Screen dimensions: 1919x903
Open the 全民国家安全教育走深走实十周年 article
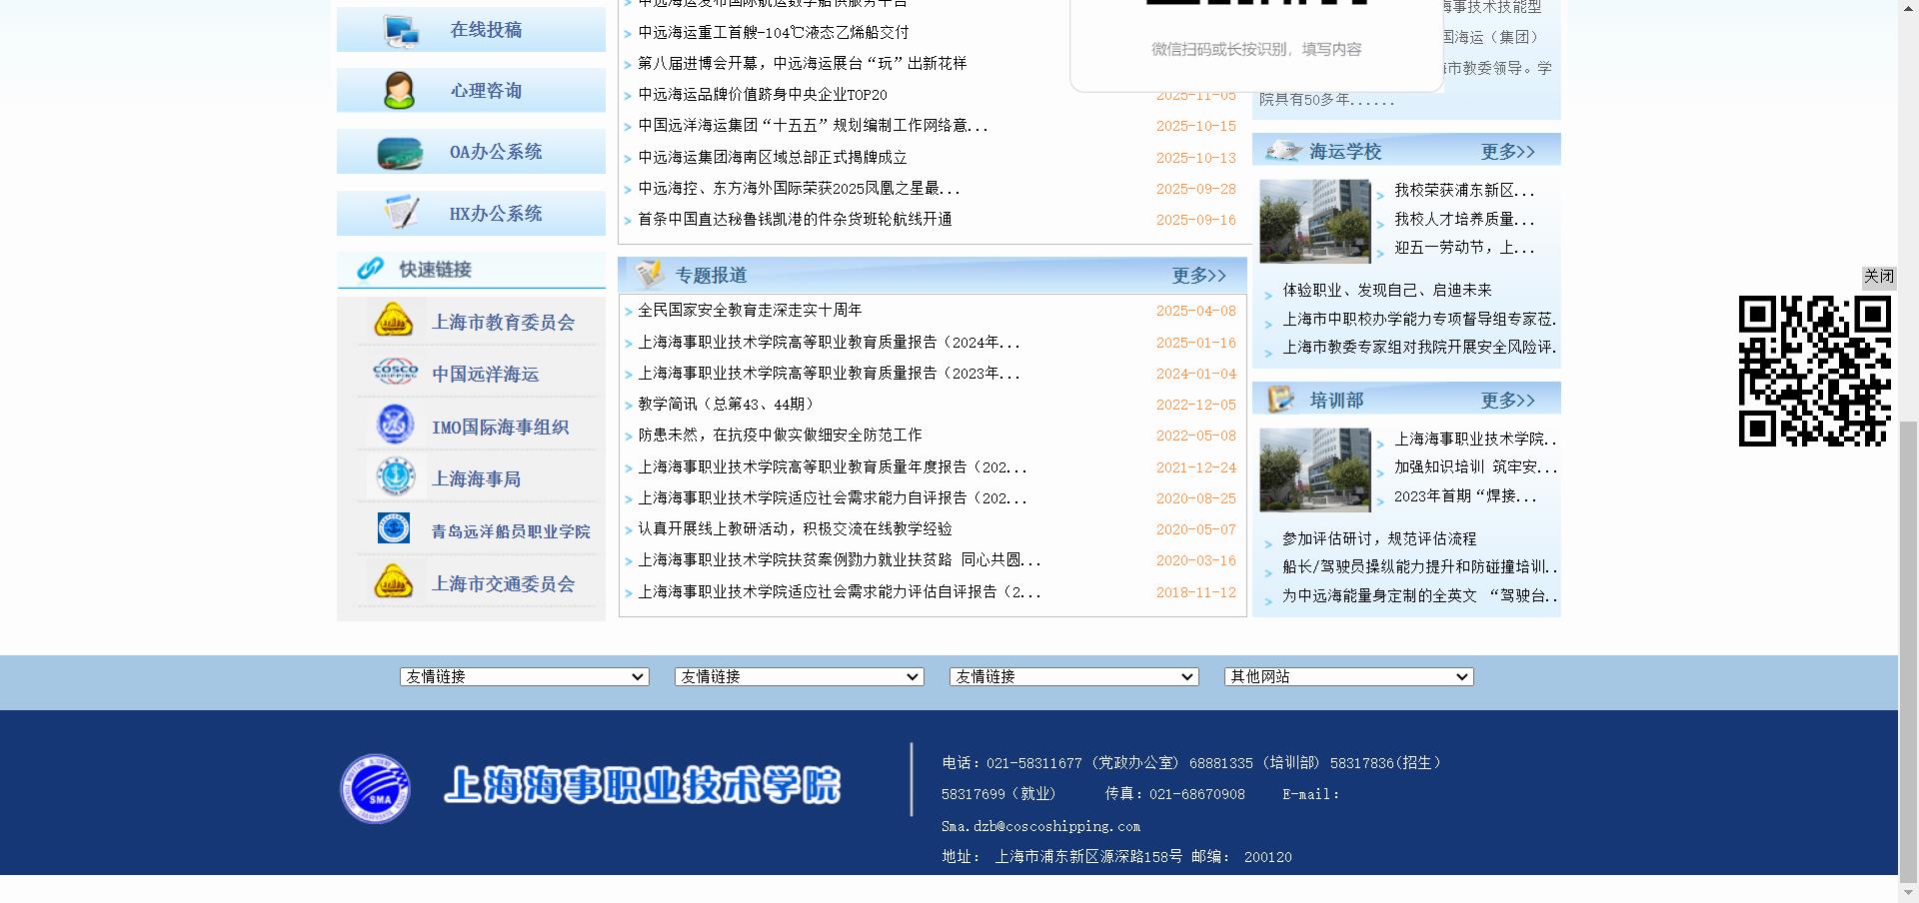[749, 311]
